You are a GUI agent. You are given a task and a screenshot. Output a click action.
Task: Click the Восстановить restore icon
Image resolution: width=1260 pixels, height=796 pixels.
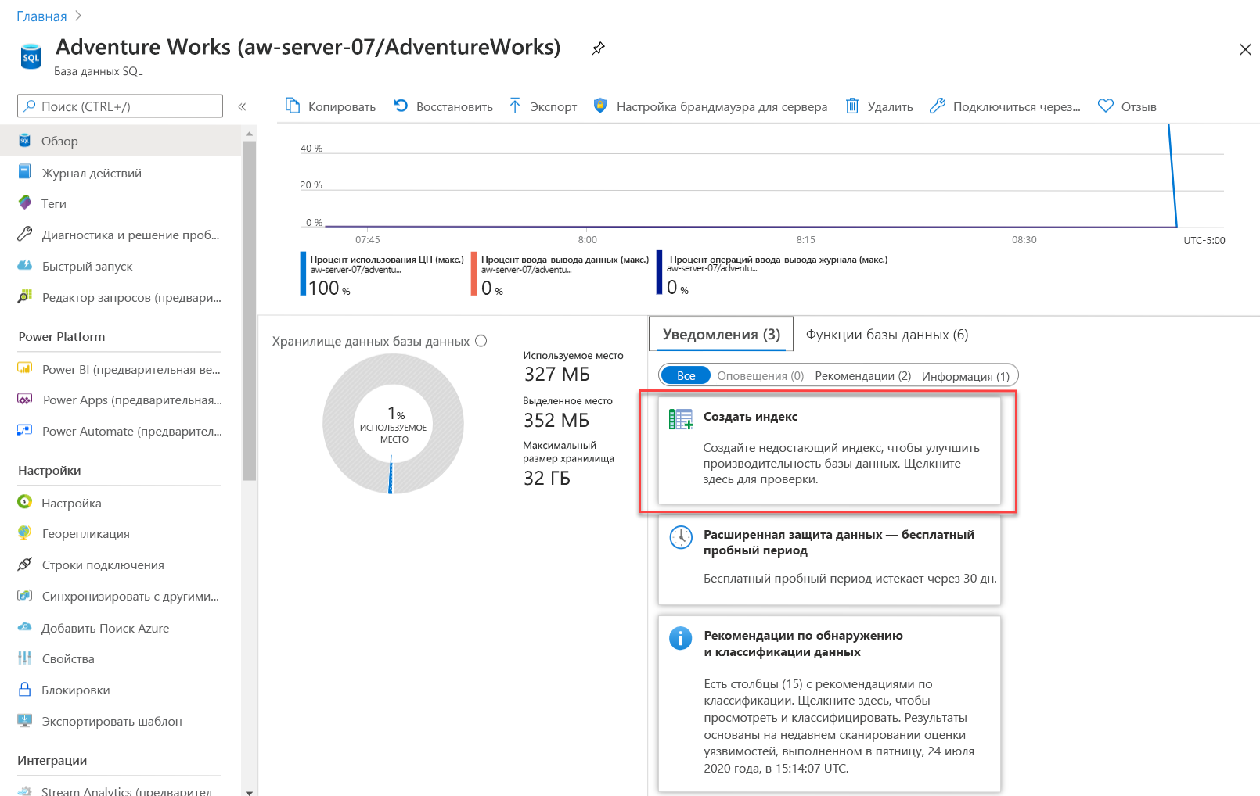(x=401, y=106)
